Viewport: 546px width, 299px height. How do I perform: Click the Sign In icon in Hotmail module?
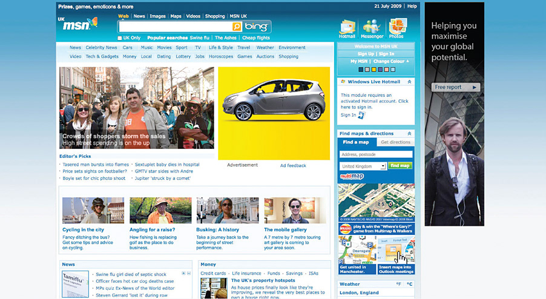point(361,115)
